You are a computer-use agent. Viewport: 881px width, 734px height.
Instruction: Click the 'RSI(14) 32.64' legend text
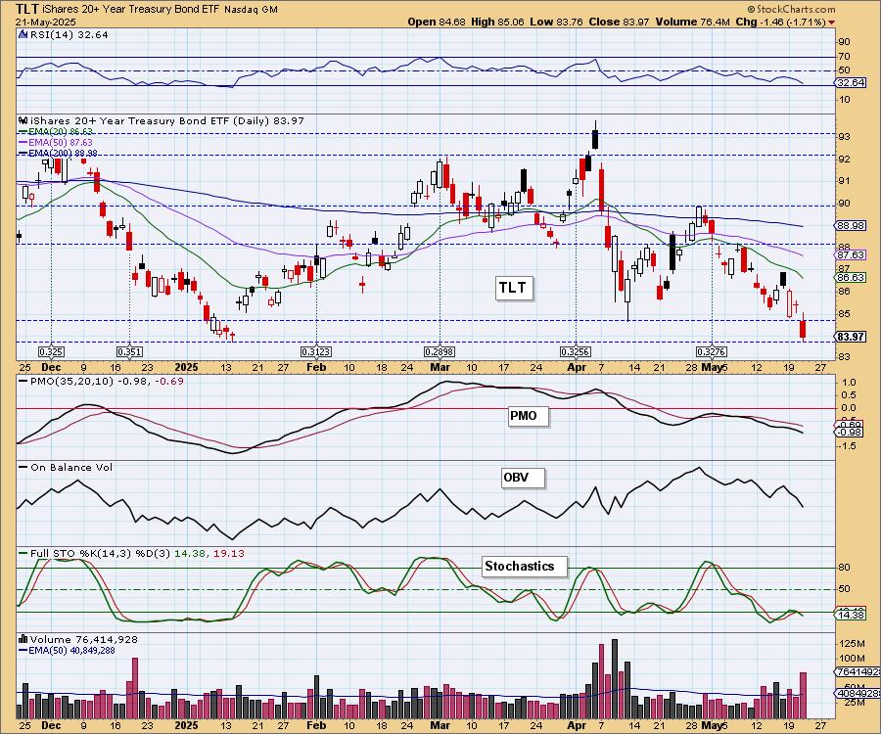(70, 34)
